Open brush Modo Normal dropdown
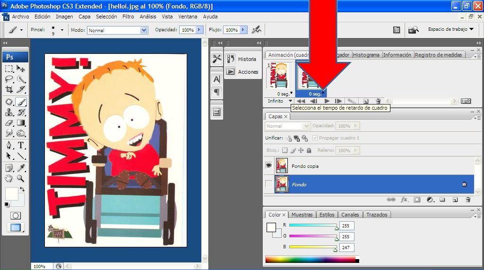The width and height of the screenshot is (484, 270). [144, 30]
